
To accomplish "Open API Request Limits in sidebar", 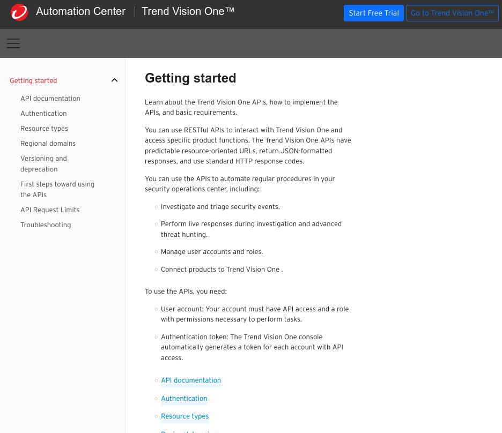I will 50,210.
